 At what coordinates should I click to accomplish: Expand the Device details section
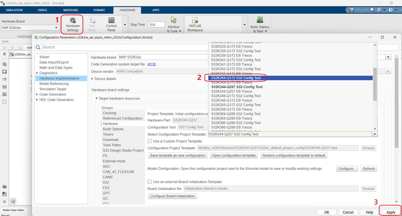pos(92,79)
